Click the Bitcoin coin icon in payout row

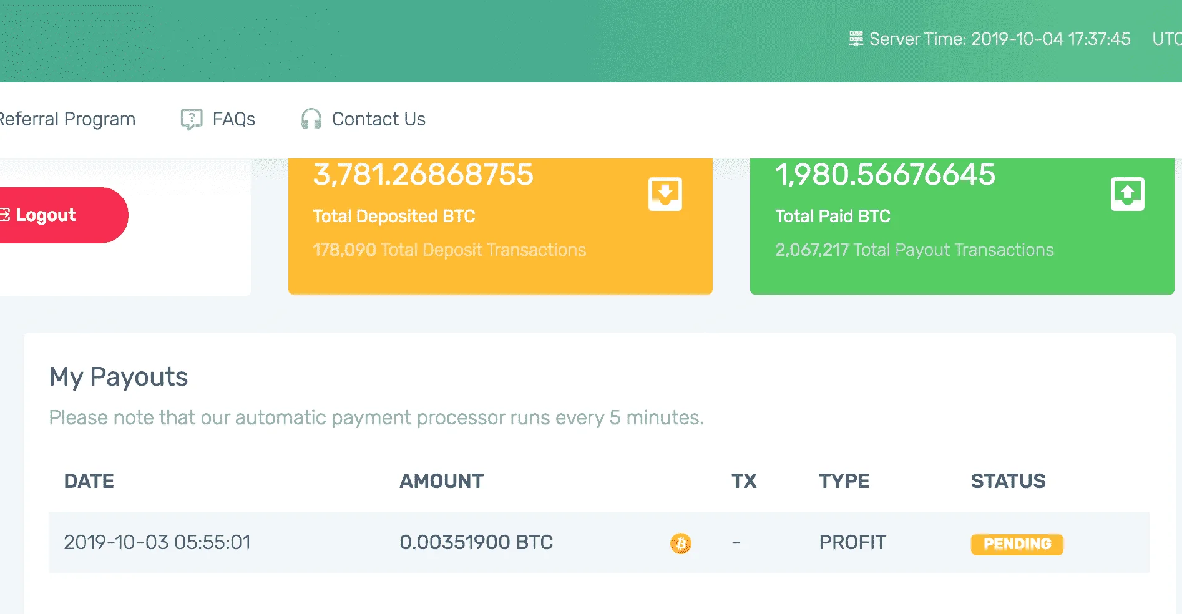click(681, 543)
